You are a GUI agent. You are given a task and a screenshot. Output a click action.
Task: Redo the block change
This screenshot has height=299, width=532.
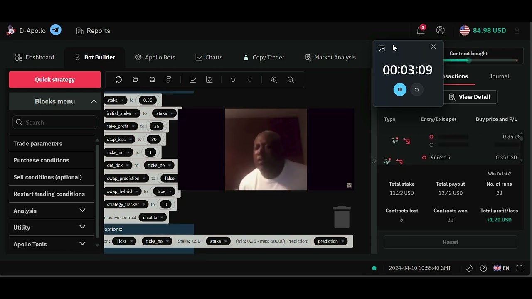250,80
